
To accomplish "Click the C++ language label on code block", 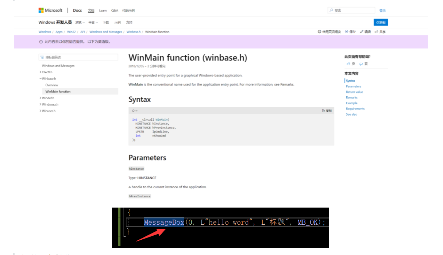I will 135,111.
